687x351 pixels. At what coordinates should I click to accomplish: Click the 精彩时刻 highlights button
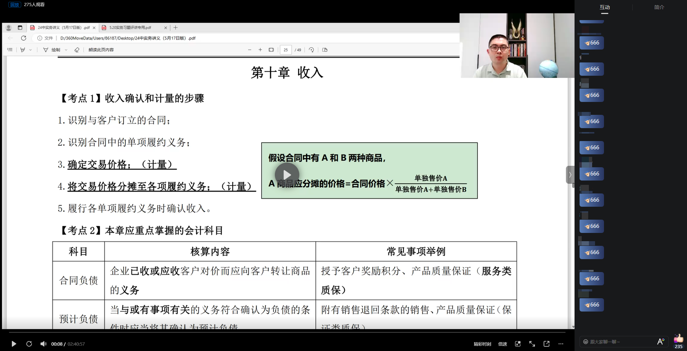pyautogui.click(x=482, y=344)
